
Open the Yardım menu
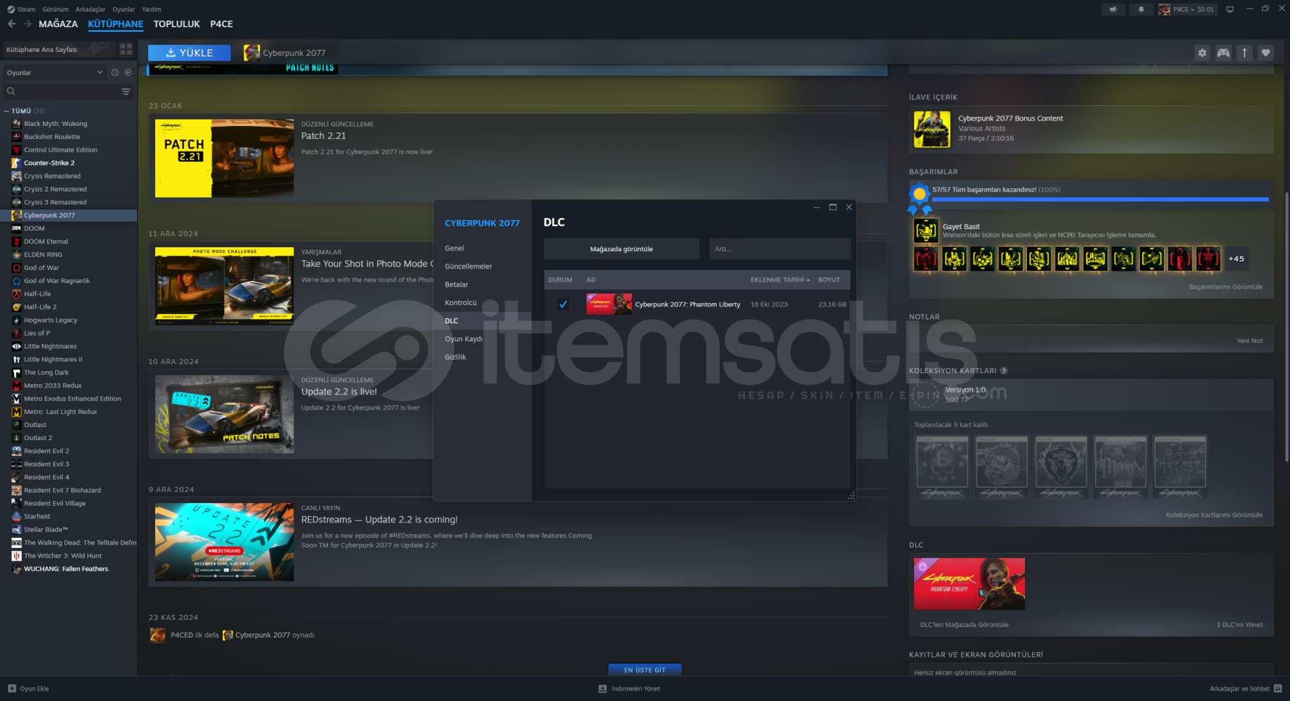tap(151, 9)
